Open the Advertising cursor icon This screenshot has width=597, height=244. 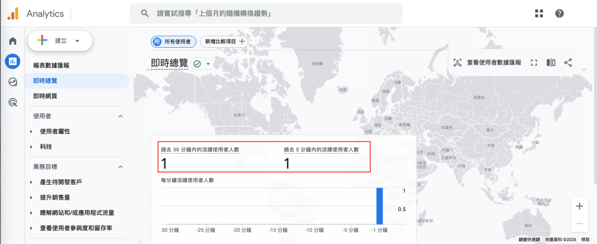click(x=13, y=102)
